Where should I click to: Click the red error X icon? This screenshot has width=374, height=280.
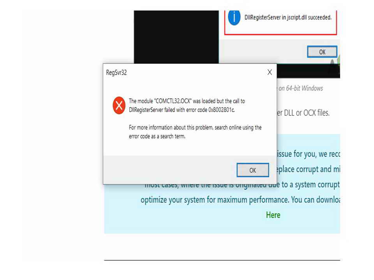point(119,105)
